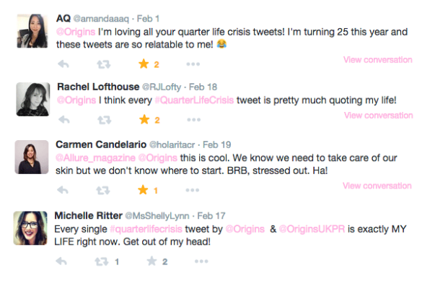This screenshot has height=281, width=430.
Task: Open more menu on Rachel Lofthouse's tweet
Action: click(194, 120)
